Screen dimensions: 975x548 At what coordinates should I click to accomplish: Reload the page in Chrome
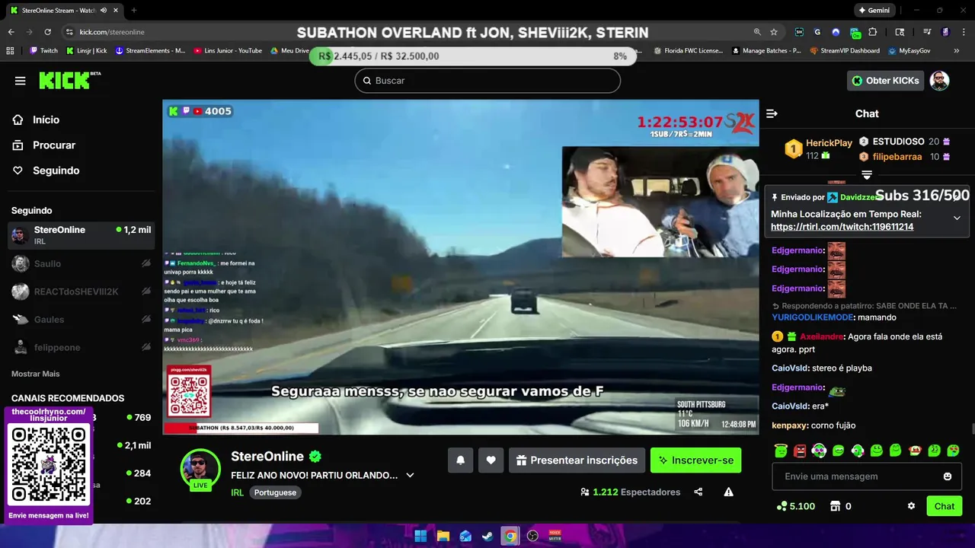tap(47, 32)
